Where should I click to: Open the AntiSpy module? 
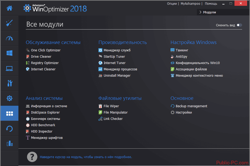pos(181,57)
